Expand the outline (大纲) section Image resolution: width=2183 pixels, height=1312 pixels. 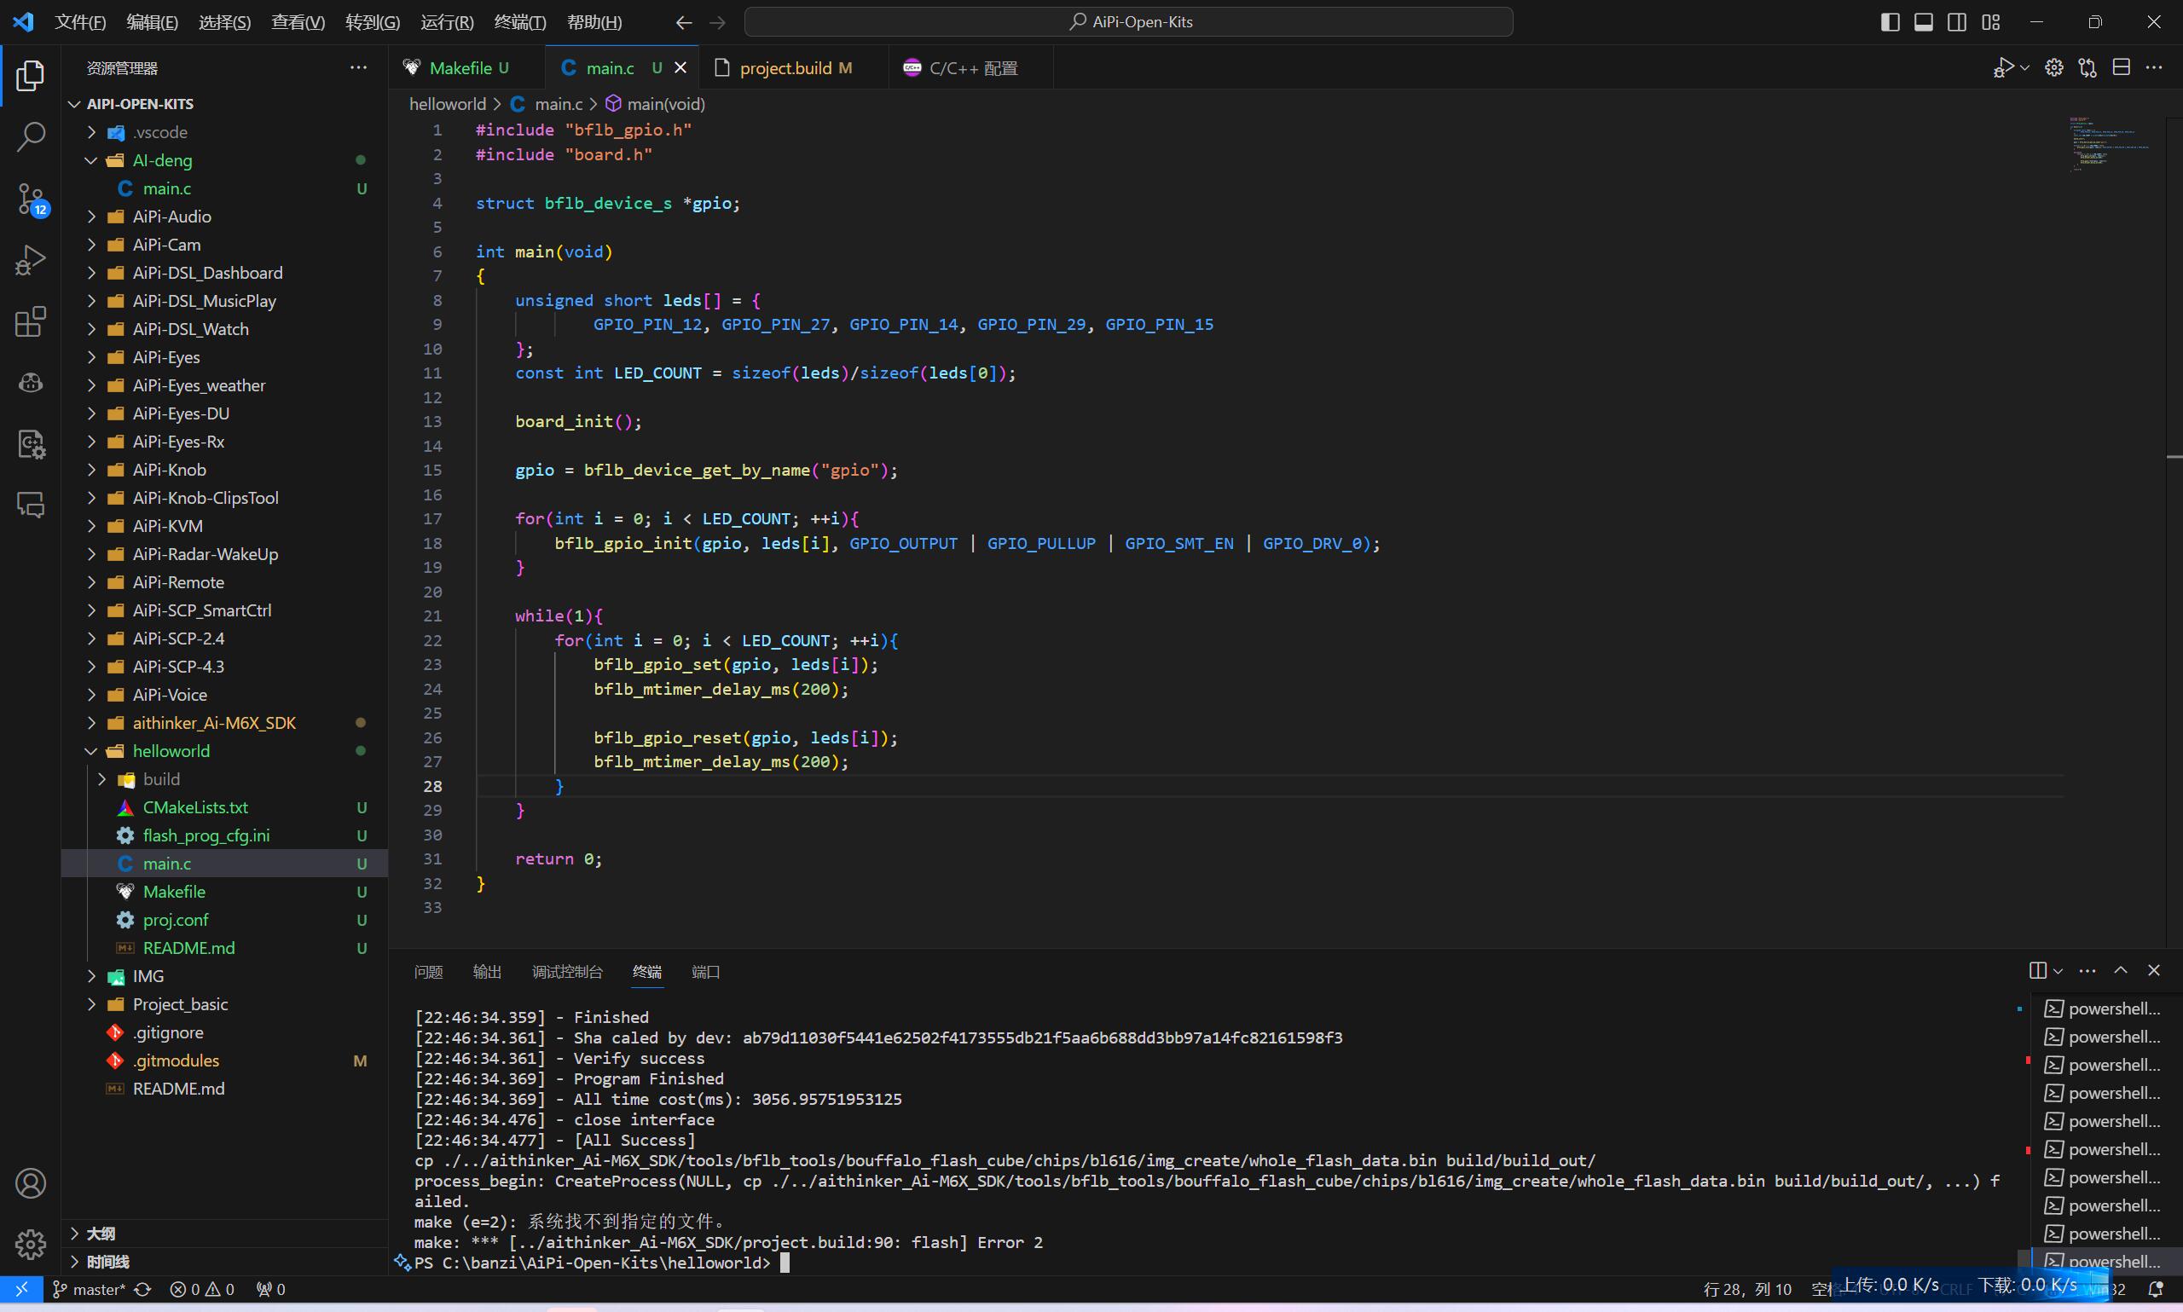point(99,1234)
